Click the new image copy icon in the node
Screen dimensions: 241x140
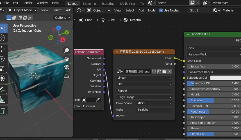tap(159, 71)
